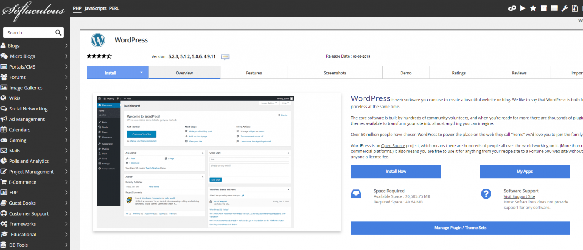The width and height of the screenshot is (583, 250).
Task: Follow the Visit Support Site link
Action: [519, 196]
